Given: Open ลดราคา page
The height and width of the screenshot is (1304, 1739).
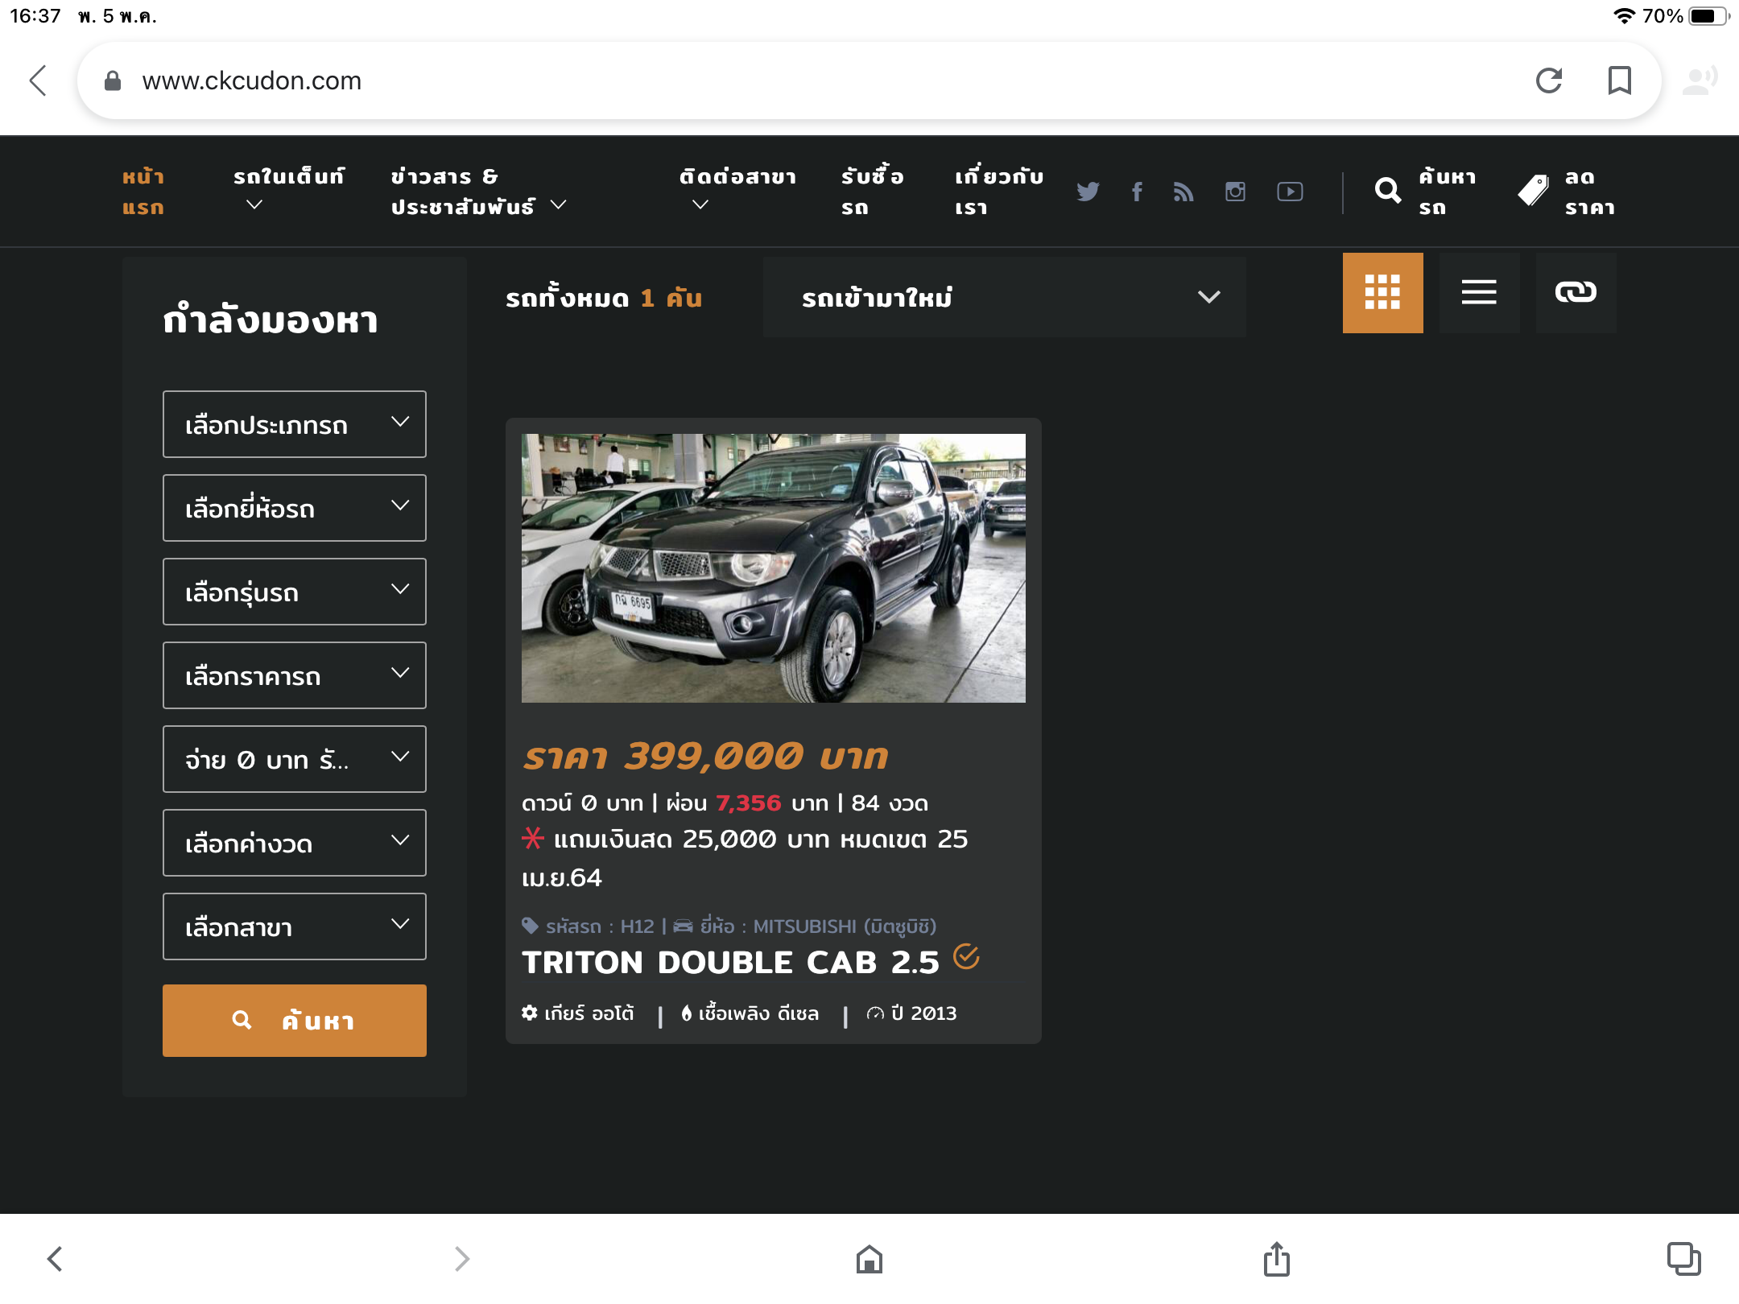Looking at the screenshot, I should [1590, 192].
